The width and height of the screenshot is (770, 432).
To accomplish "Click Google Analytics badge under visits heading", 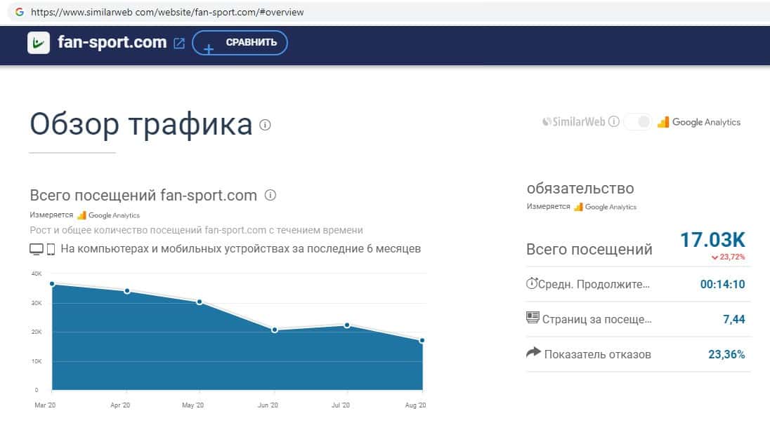I will click(x=108, y=215).
